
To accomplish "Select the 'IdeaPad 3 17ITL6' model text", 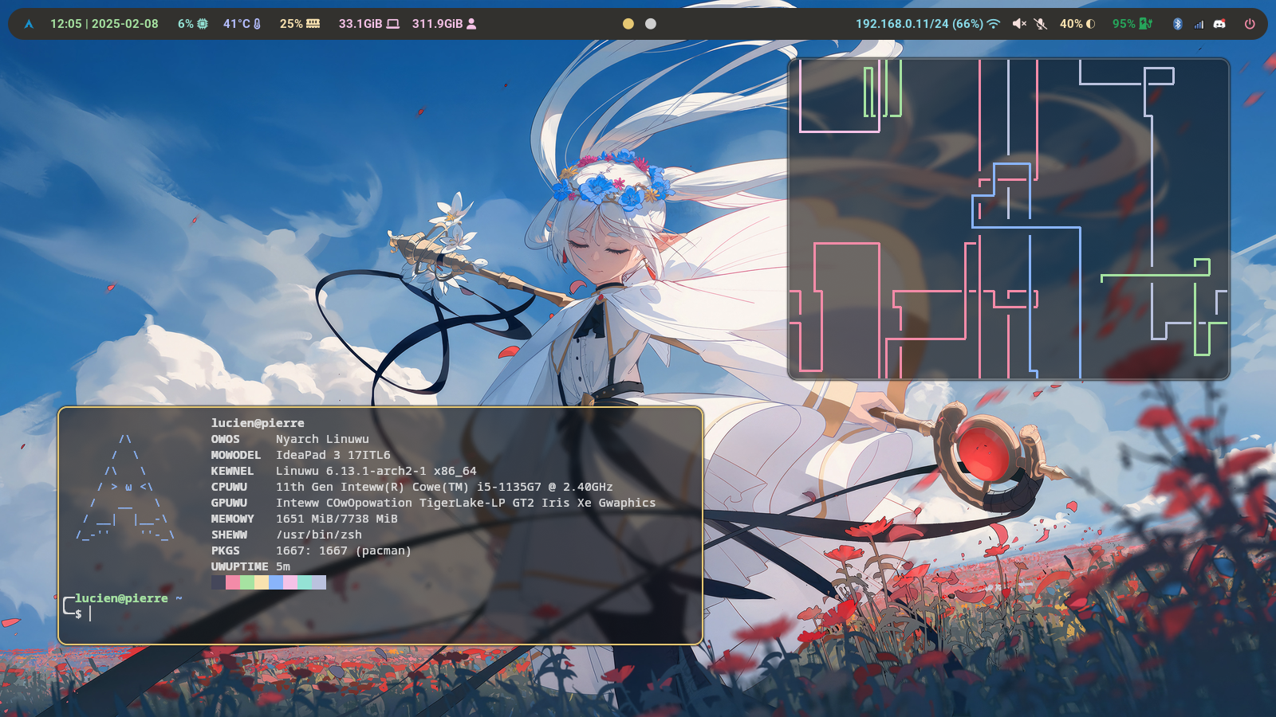I will click(333, 455).
